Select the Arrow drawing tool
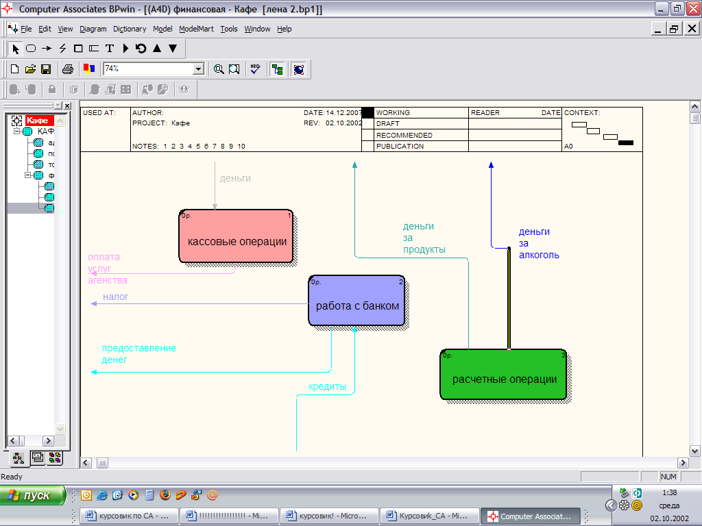This screenshot has width=702, height=526. click(x=47, y=49)
